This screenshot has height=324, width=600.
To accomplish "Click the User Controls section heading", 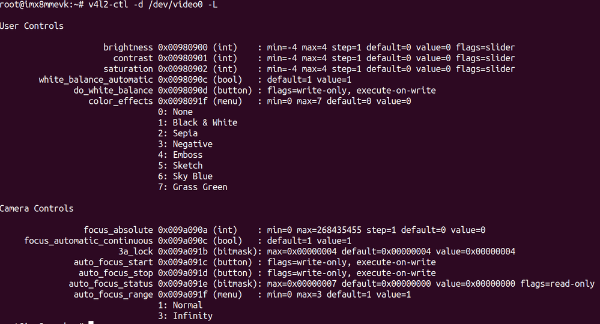I will coord(32,26).
